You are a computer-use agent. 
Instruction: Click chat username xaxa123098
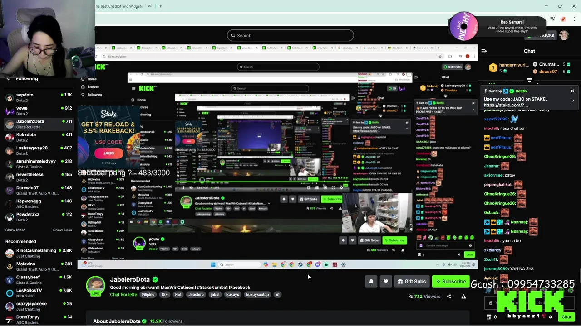(496, 119)
